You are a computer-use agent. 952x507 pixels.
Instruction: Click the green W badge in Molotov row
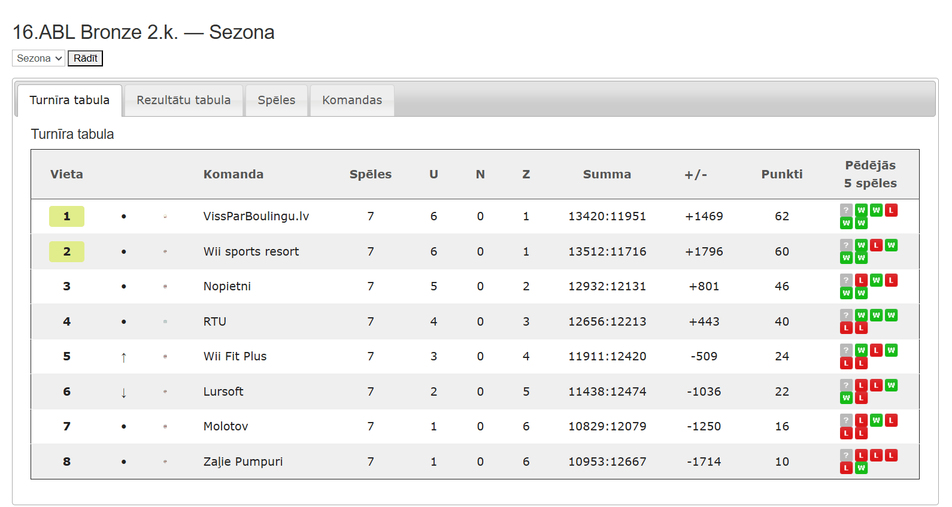[x=876, y=420]
